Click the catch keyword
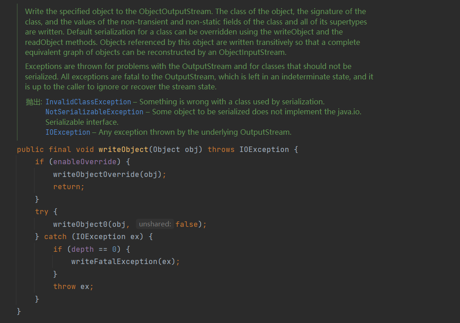The image size is (460, 323). tap(55, 236)
